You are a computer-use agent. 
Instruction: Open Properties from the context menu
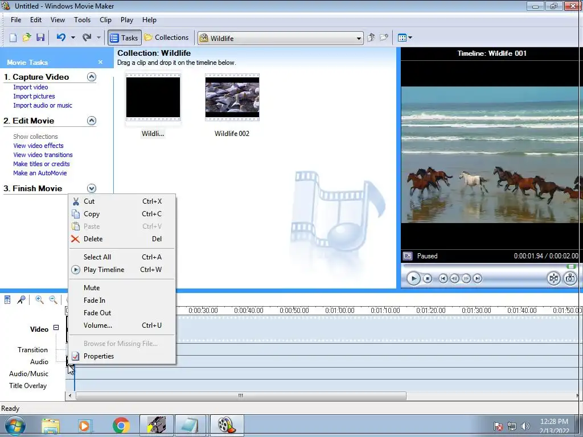pyautogui.click(x=122, y=356)
